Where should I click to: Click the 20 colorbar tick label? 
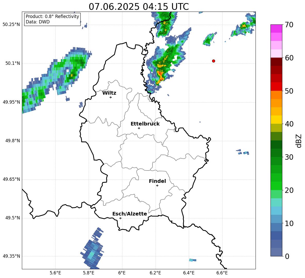pyautogui.click(x=289, y=190)
